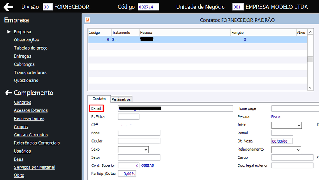Viewport: 319px width, 180px height.
Task: Click the back arrow beside Complemento
Action: click(8, 93)
